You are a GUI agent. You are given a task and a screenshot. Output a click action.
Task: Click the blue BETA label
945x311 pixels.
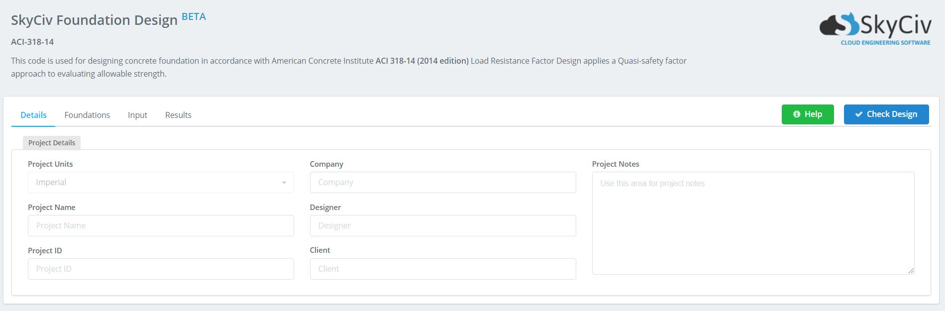194,16
